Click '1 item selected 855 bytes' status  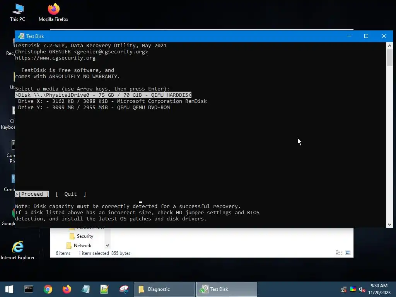point(104,253)
